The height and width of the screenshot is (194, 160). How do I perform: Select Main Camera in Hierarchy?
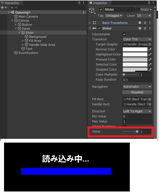(x=28, y=16)
